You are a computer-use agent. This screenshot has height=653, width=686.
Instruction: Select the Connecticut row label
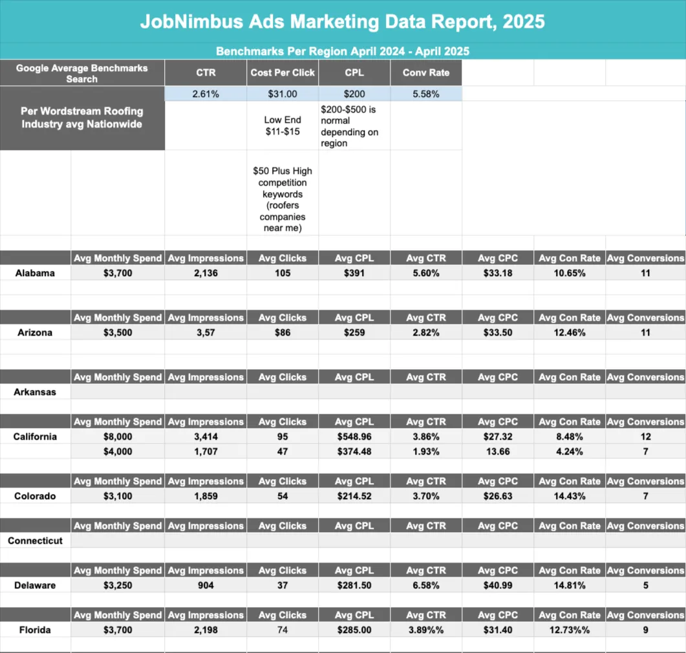35,541
